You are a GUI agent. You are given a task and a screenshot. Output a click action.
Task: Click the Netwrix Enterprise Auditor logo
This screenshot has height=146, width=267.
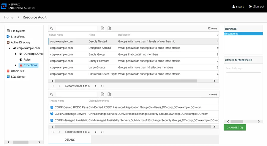[x=4, y=6]
